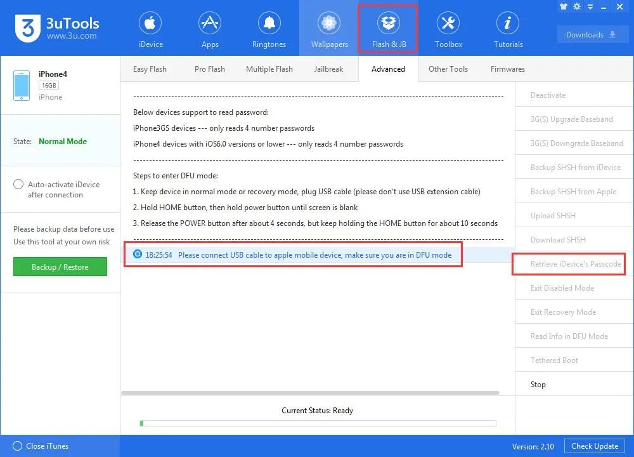Click the www.3u.com website text
This screenshot has width=634, height=457.
72,36
